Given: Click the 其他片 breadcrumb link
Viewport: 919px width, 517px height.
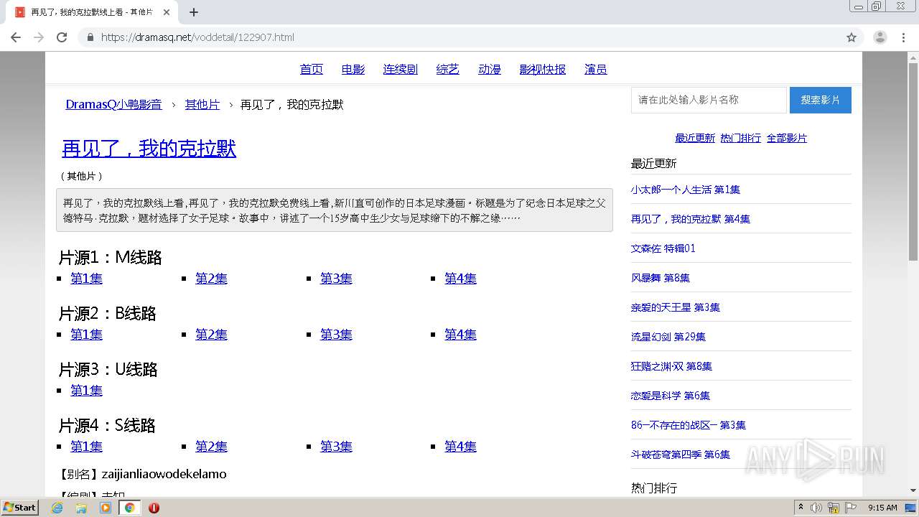Looking at the screenshot, I should (202, 105).
